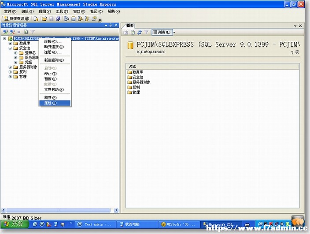Open the toolbar options overflow arrow

[x=100, y=20]
